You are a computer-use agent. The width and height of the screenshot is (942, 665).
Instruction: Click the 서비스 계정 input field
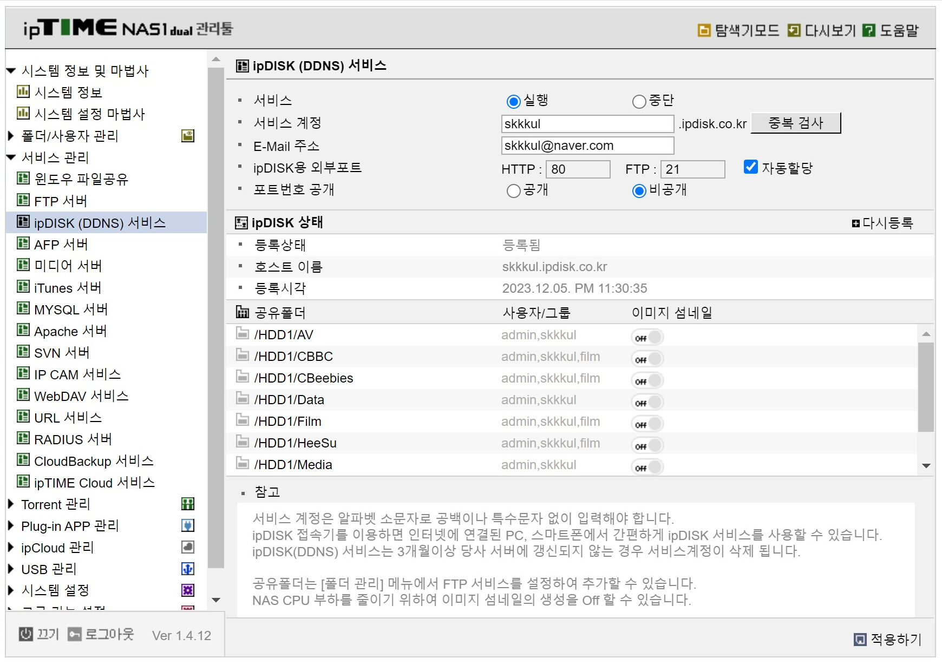click(x=588, y=124)
